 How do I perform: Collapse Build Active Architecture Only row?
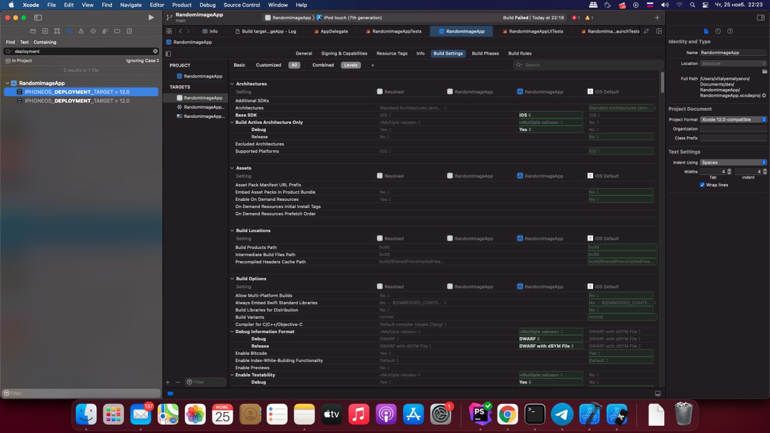tap(232, 122)
